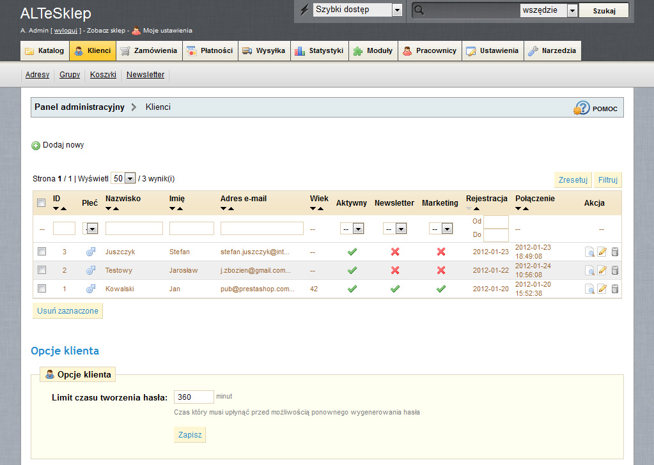The width and height of the screenshot is (654, 465).
Task: Click the Pomoc help icon
Action: click(x=581, y=108)
